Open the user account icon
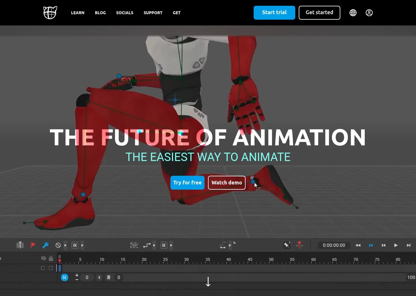This screenshot has height=296, width=416. point(369,13)
